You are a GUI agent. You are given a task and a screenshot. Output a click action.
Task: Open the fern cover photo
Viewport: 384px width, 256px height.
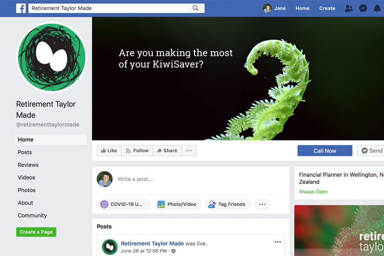pos(238,79)
